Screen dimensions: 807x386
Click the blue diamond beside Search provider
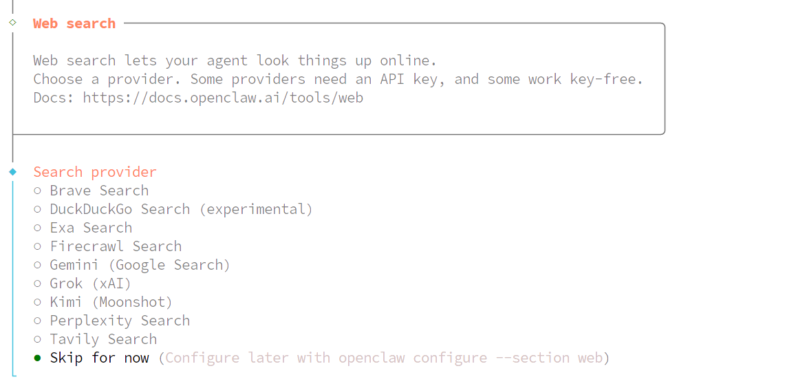coord(12,171)
